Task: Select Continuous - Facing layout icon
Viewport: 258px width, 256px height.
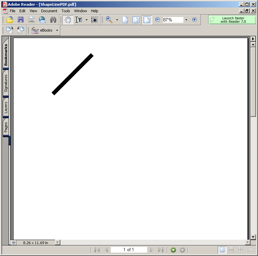Action: [241, 250]
